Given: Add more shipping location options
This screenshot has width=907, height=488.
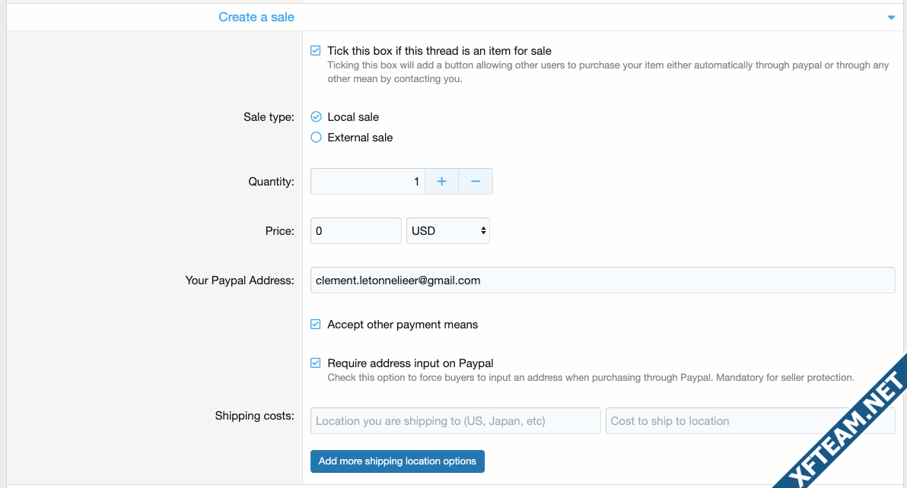Looking at the screenshot, I should [x=397, y=461].
